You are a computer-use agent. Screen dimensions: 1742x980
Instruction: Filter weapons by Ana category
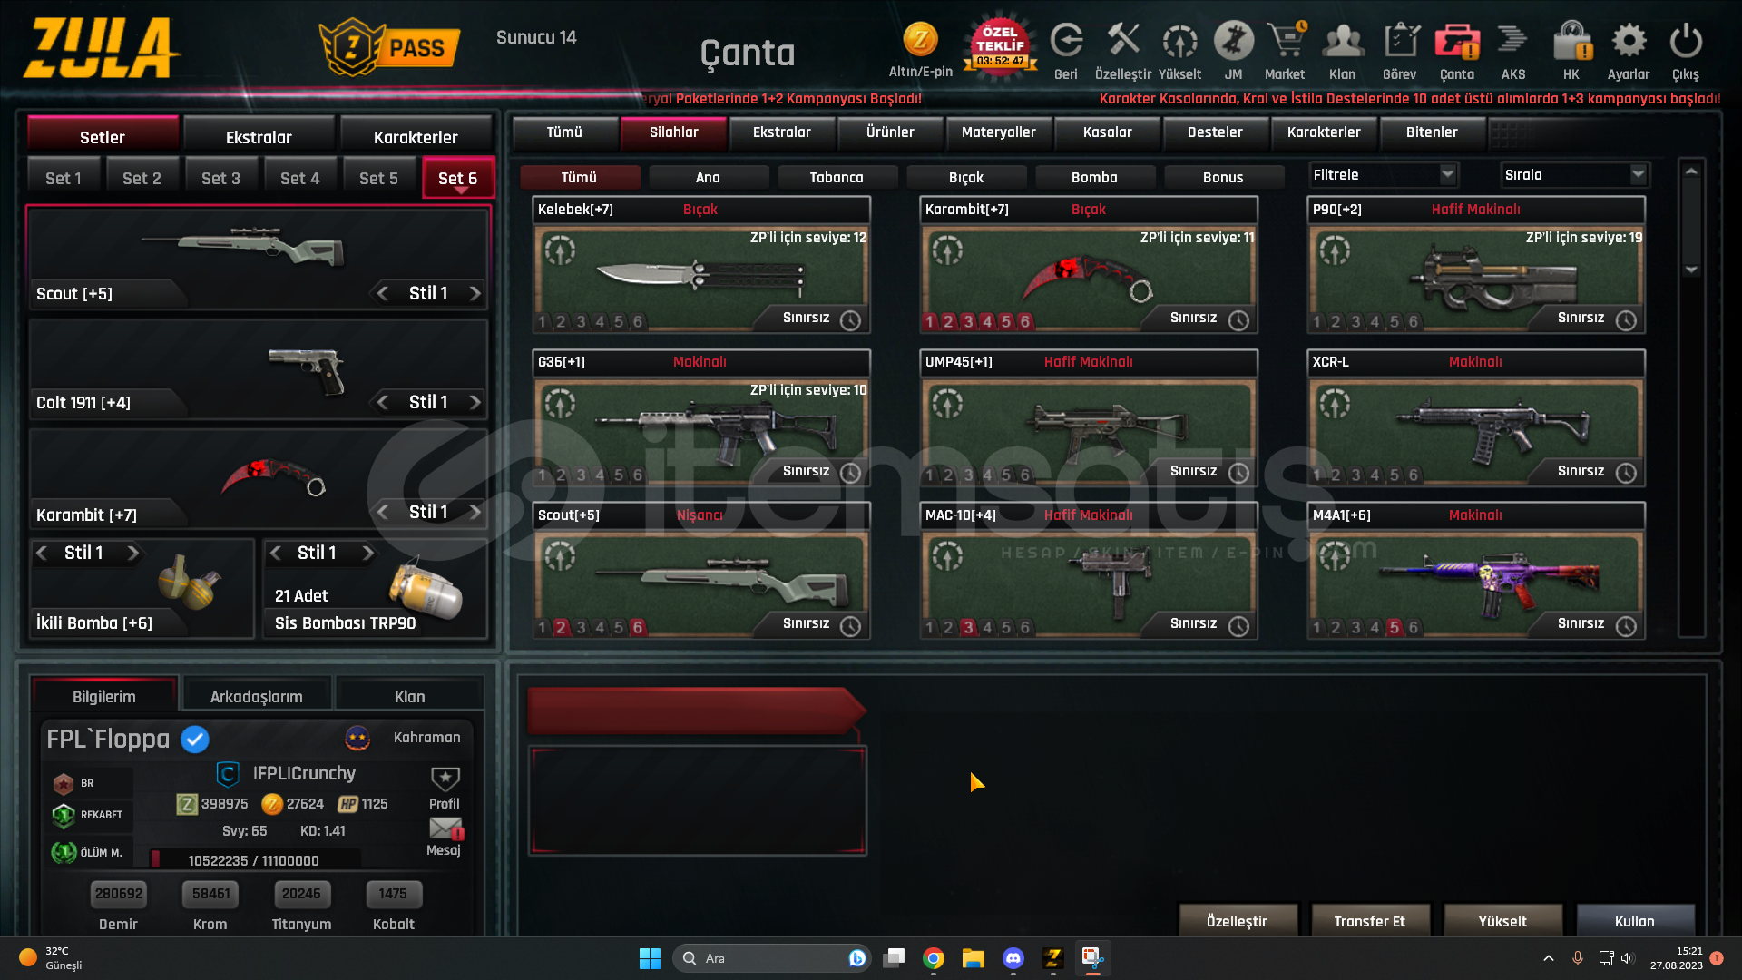click(708, 177)
